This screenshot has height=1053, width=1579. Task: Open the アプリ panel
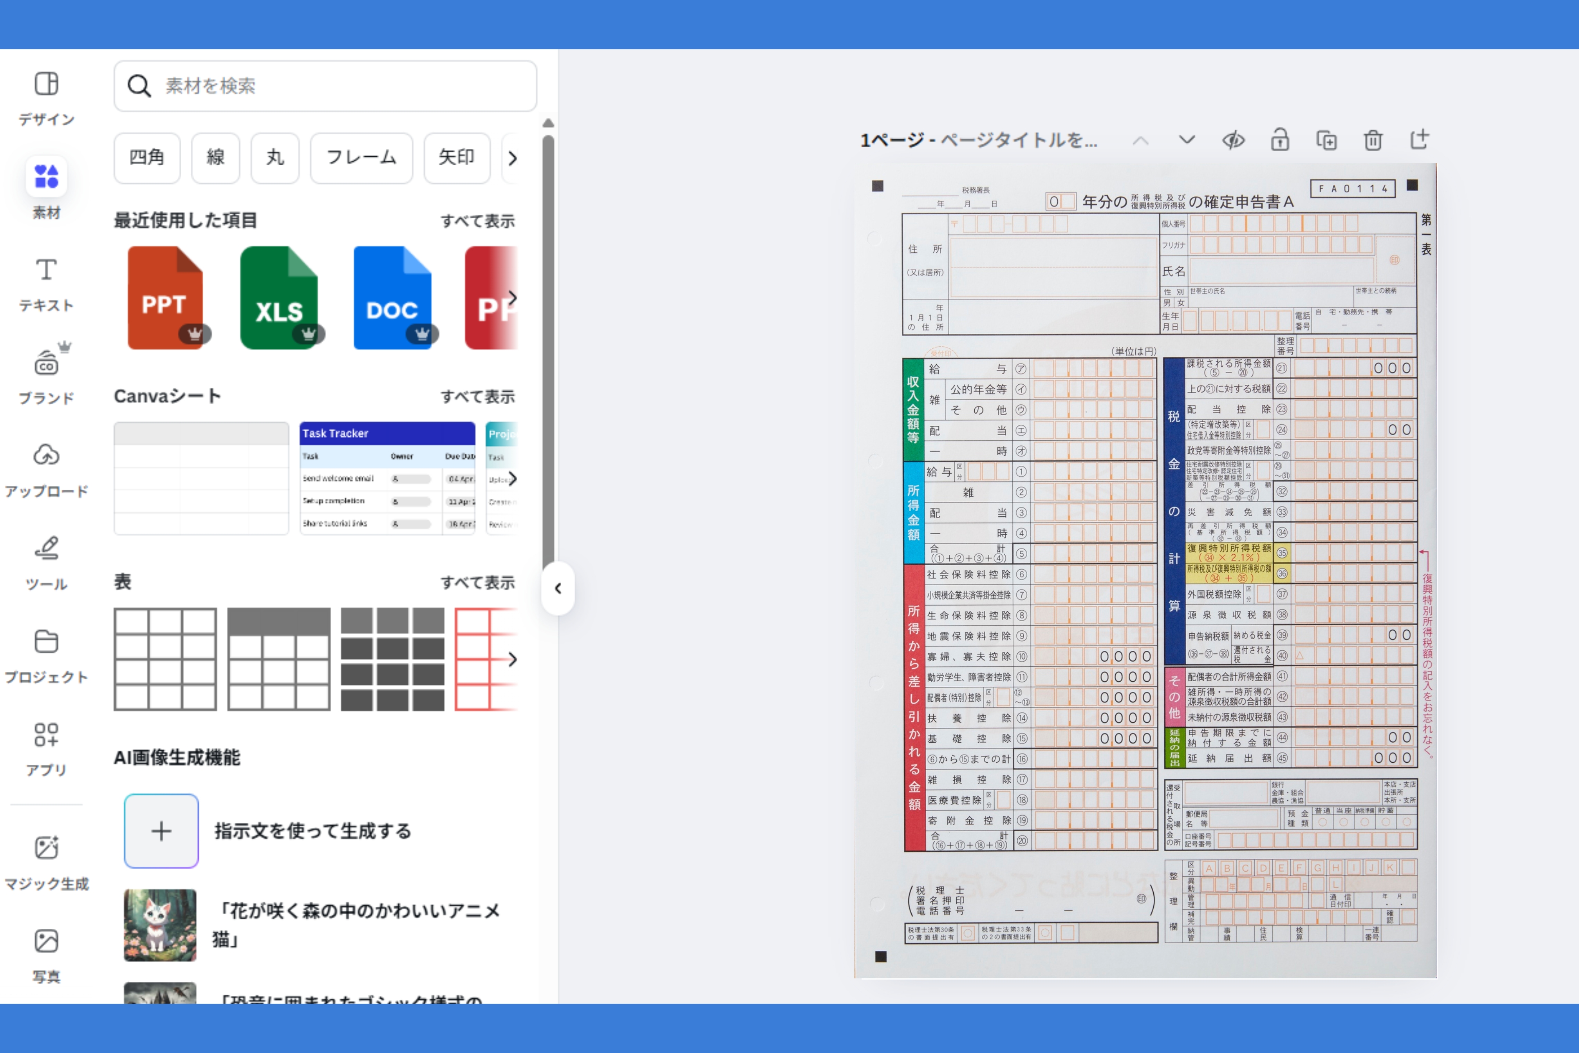click(x=46, y=749)
